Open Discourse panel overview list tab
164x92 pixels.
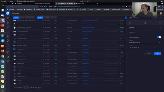(x=130, y=22)
